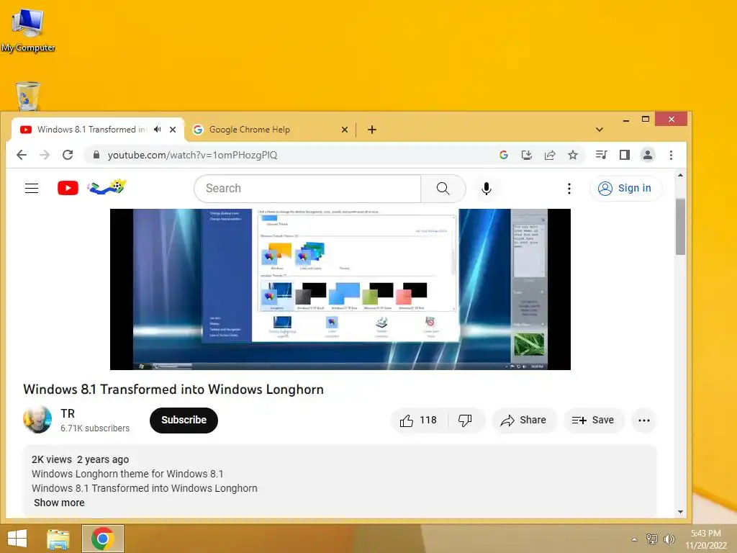The image size is (737, 553).
Task: Click the scrollbar up arrow
Action: (x=680, y=176)
